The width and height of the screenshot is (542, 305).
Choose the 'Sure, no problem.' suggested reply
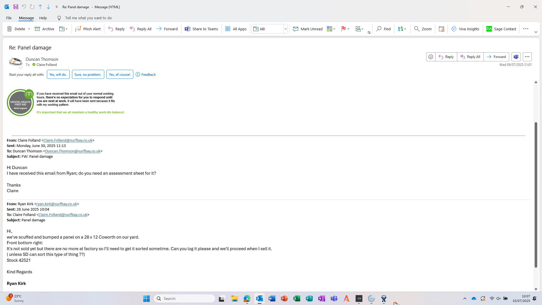(88, 74)
